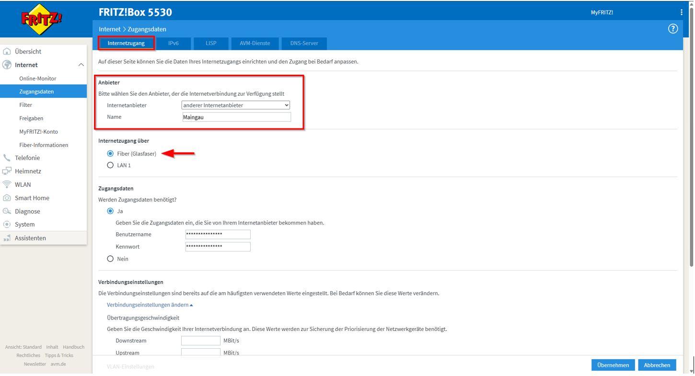
Task: Open the Internetanbieter dropdown
Action: tap(236, 105)
